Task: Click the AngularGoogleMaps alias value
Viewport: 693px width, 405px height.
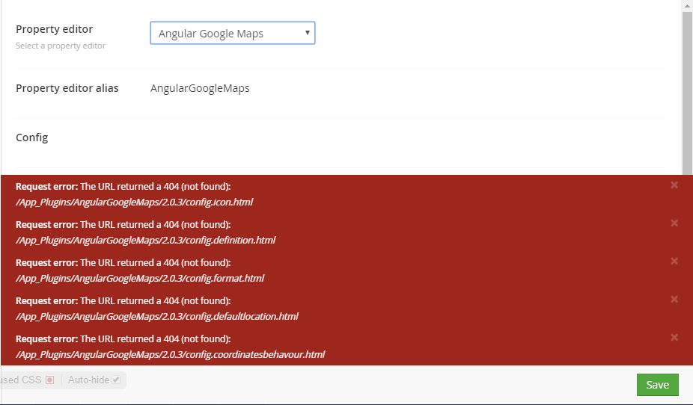Action: pos(200,88)
